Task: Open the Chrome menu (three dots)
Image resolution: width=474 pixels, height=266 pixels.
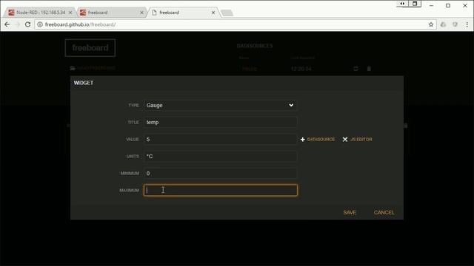Action: point(467,24)
